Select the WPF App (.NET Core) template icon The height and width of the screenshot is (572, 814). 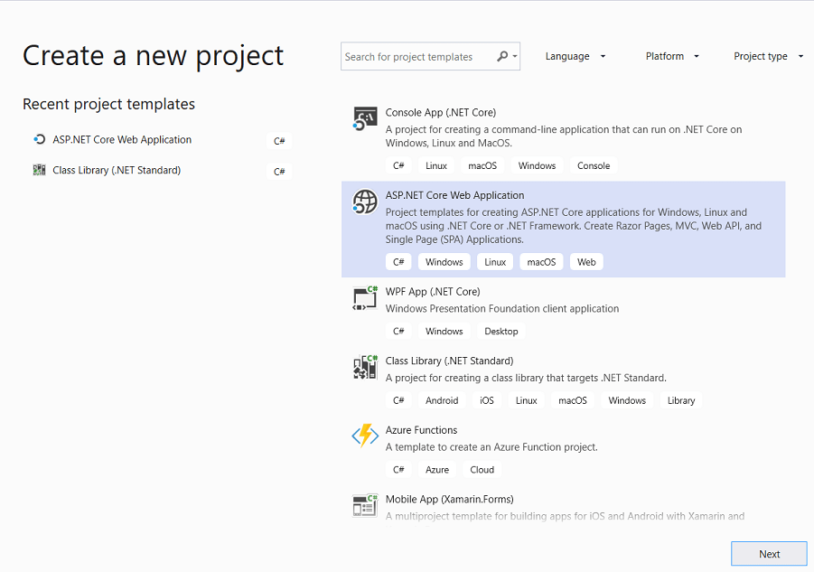tap(364, 298)
